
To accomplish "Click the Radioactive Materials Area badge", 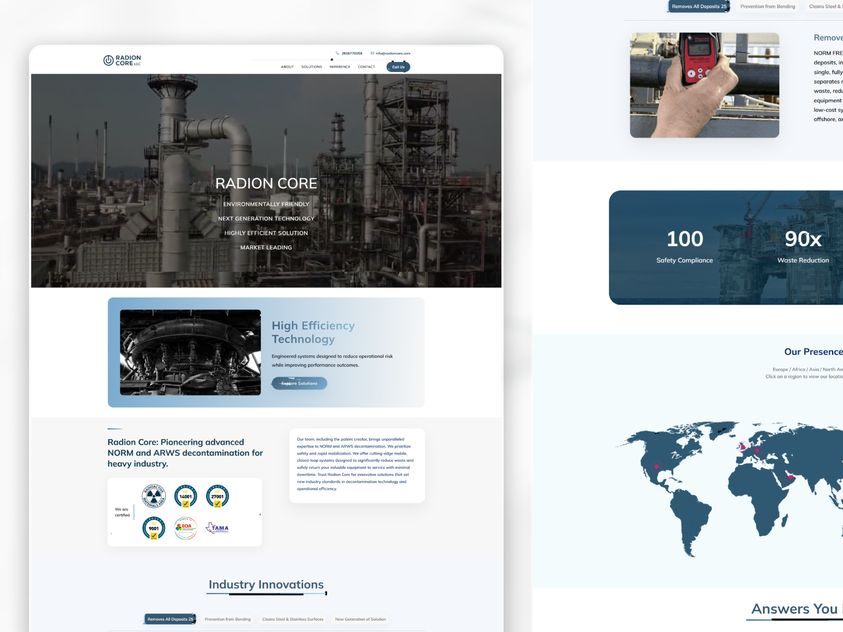I will [x=154, y=496].
